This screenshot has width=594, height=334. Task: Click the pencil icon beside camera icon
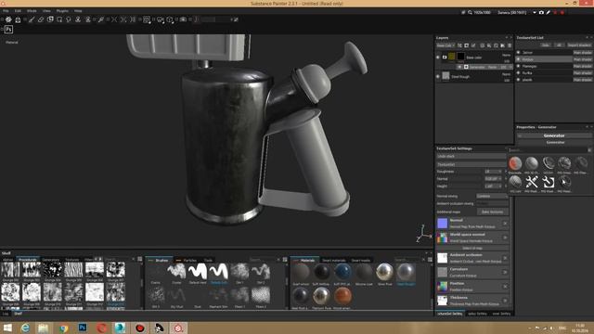pyautogui.click(x=549, y=12)
